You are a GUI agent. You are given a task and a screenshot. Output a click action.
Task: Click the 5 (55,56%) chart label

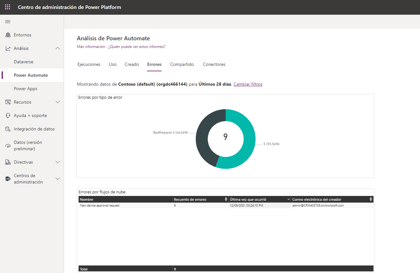(x=271, y=144)
